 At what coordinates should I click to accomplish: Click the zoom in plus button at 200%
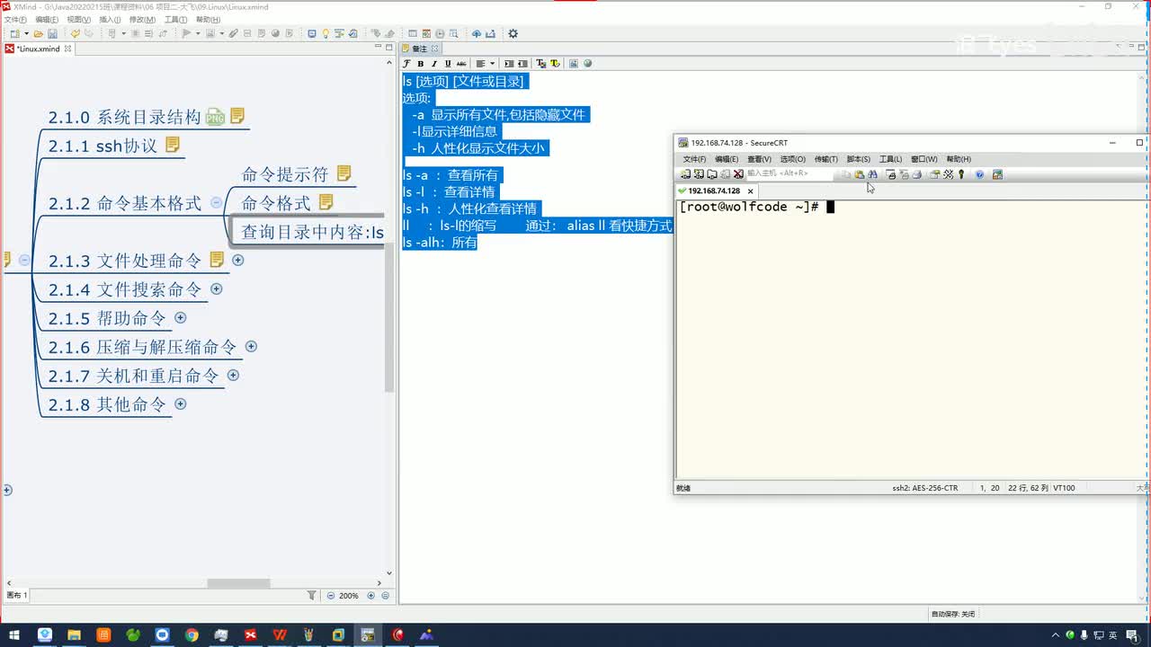coord(371,595)
